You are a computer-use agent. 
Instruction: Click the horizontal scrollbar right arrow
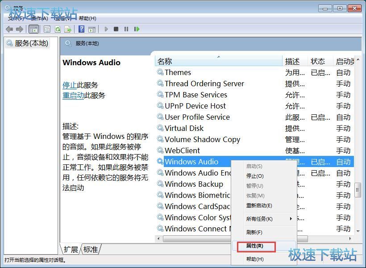click(x=350, y=239)
